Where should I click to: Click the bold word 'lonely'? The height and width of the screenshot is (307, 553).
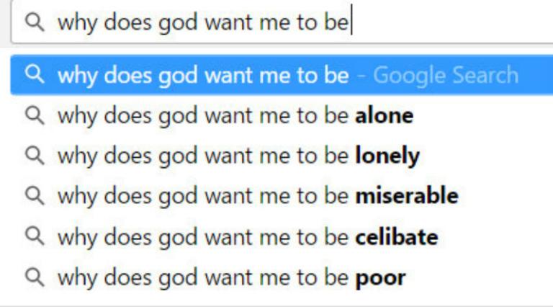[387, 156]
